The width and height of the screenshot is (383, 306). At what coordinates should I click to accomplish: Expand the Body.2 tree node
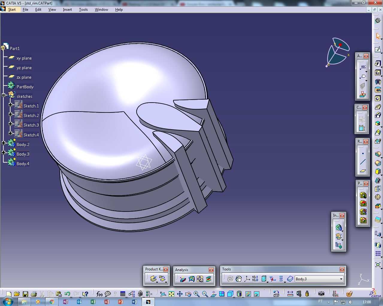(x=4, y=143)
